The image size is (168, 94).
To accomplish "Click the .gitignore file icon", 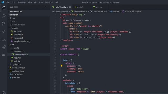I will (x=10, y=64).
